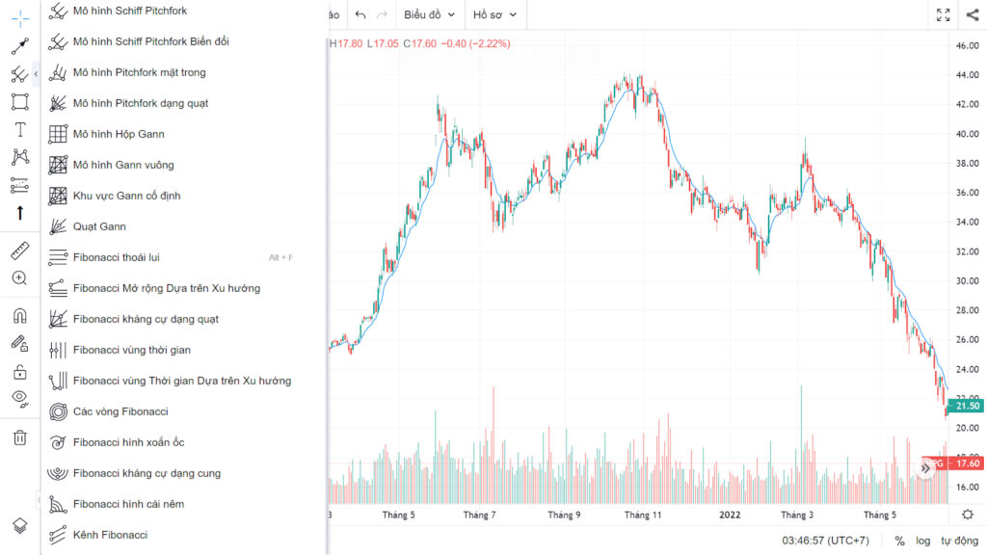Screen dimensions: 987x555
Task: Toggle percent scale at bottom right
Action: 899,541
